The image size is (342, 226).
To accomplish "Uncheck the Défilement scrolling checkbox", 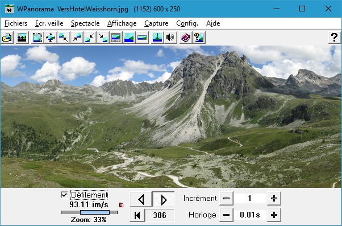I will pyautogui.click(x=64, y=195).
